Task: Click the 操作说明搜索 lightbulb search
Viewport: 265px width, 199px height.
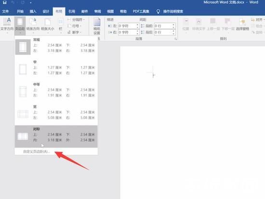Action: point(170,11)
